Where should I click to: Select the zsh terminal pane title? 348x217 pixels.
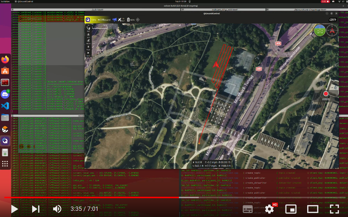click(98, 9)
